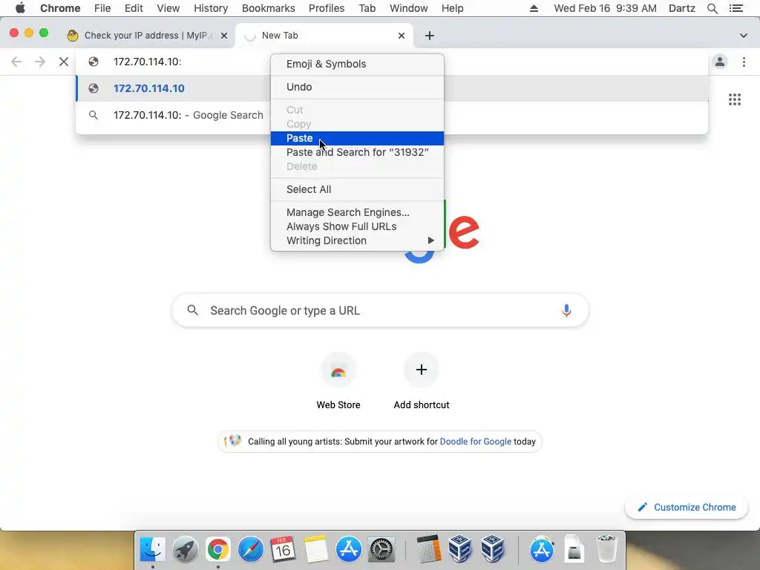Open the Trash in the Dock
760x570 pixels.
pos(606,550)
